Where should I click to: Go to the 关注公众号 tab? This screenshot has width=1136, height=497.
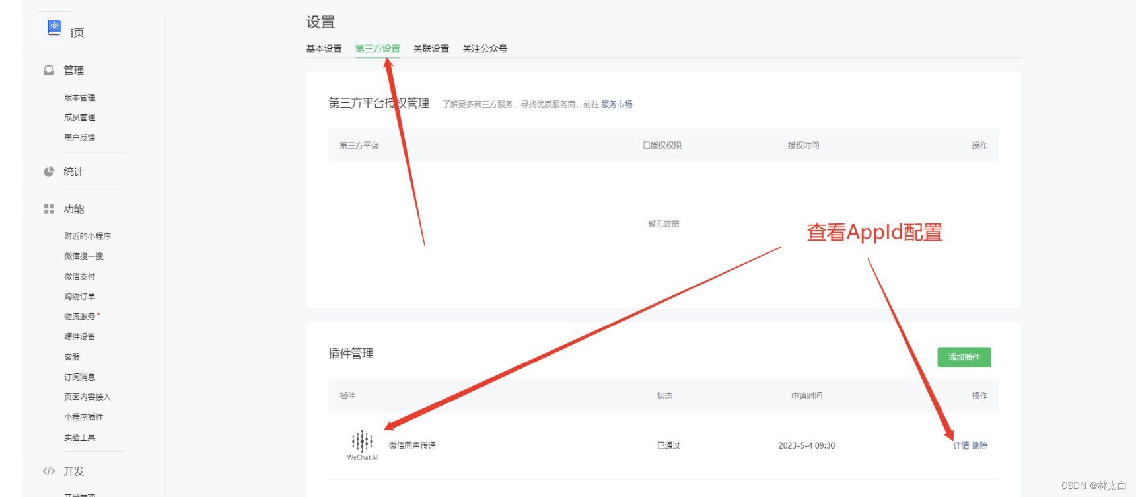click(485, 49)
